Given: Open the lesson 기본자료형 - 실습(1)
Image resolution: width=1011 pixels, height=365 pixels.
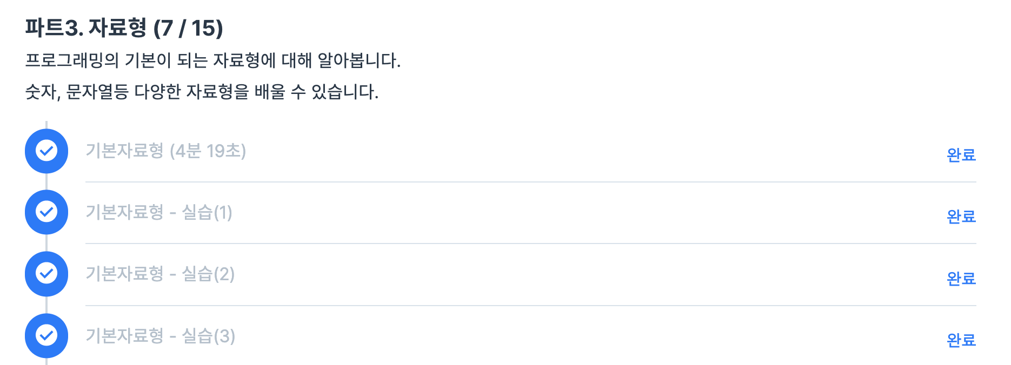Looking at the screenshot, I should click(159, 212).
